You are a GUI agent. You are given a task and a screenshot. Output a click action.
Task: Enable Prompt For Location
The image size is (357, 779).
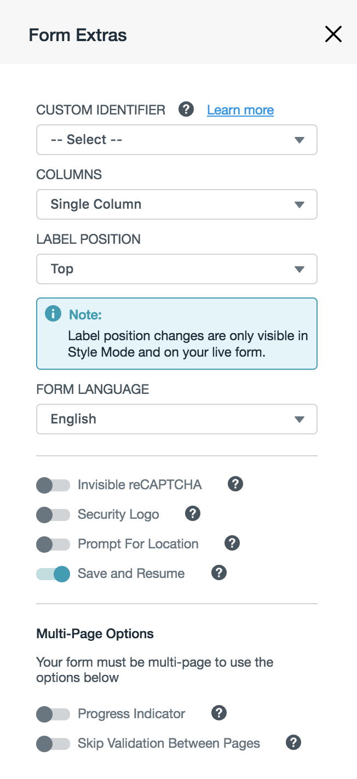(x=53, y=544)
